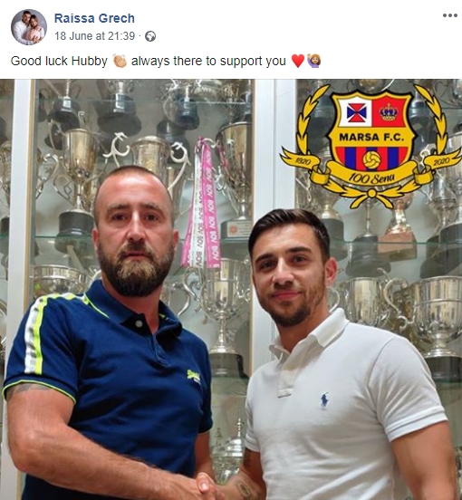This screenshot has width=462, height=500.
Task: Click the polo pony logo on white shirt
Action: 324,400
